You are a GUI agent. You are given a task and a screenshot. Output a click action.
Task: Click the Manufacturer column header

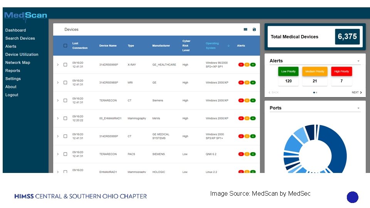[161, 45]
